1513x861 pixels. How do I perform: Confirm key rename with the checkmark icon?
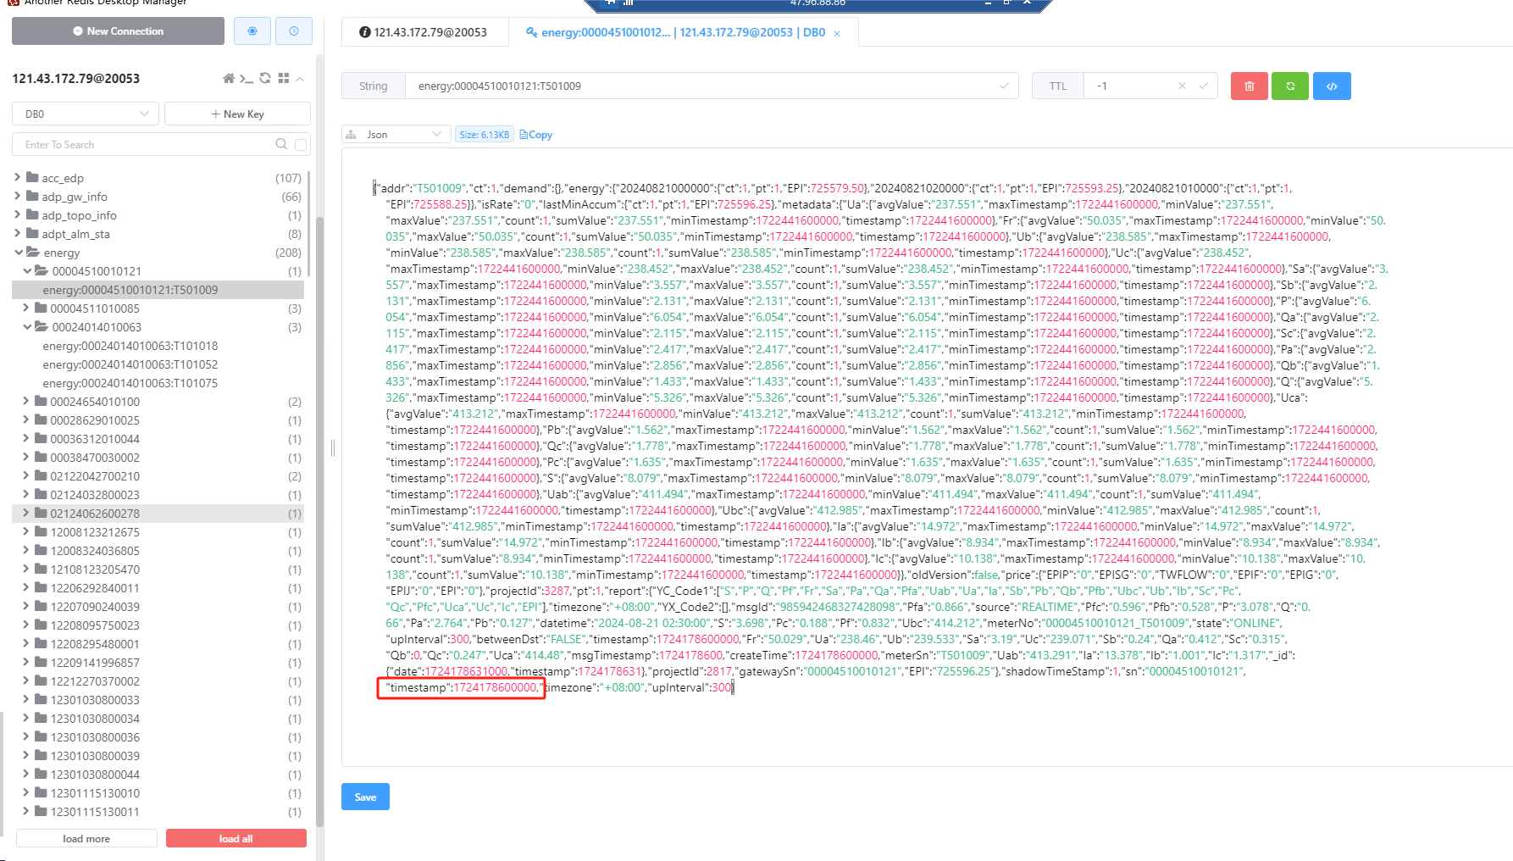[1004, 86]
